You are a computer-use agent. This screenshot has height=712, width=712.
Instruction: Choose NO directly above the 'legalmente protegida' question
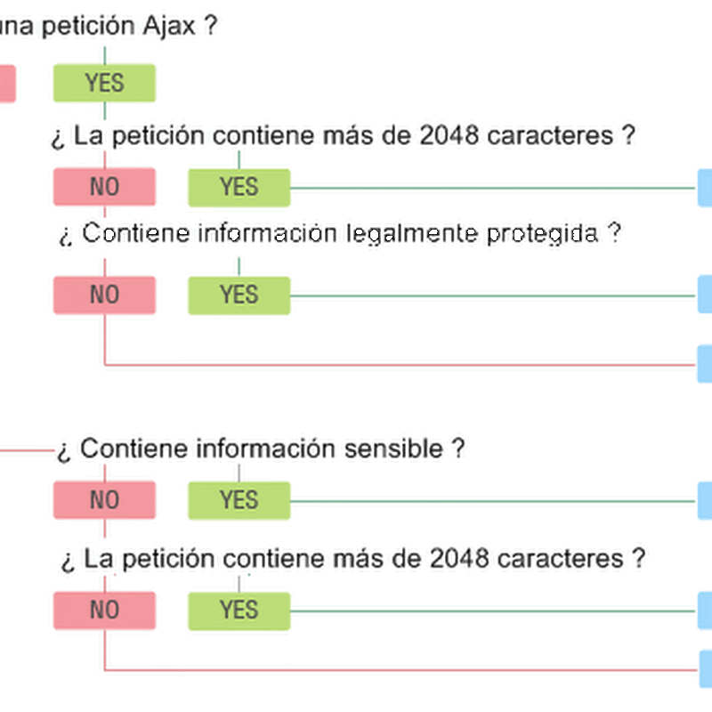[104, 187]
